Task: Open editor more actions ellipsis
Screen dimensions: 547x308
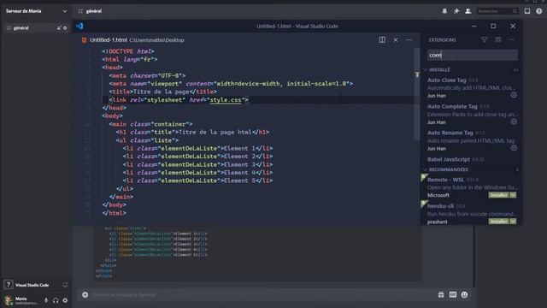Action: tap(409, 40)
